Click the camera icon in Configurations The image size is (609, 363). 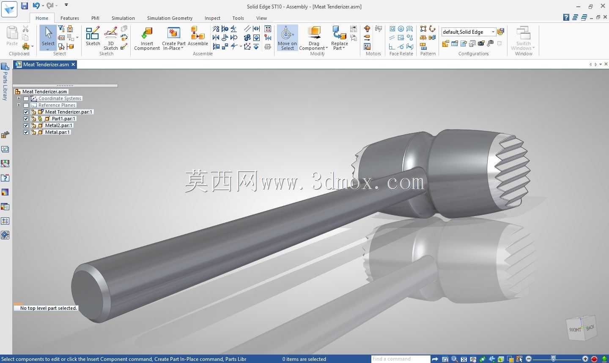coord(481,43)
